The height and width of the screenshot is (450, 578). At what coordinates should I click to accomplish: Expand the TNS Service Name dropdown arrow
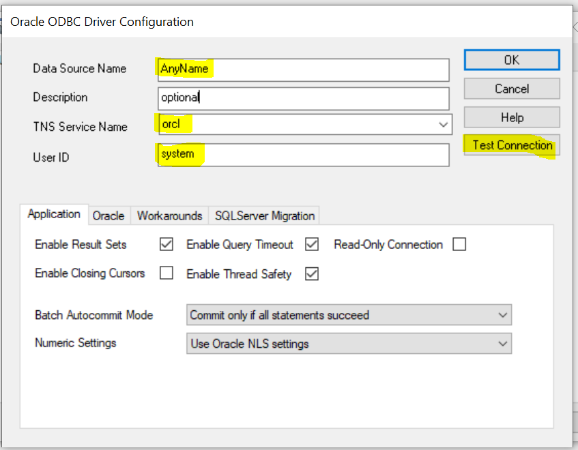[443, 125]
